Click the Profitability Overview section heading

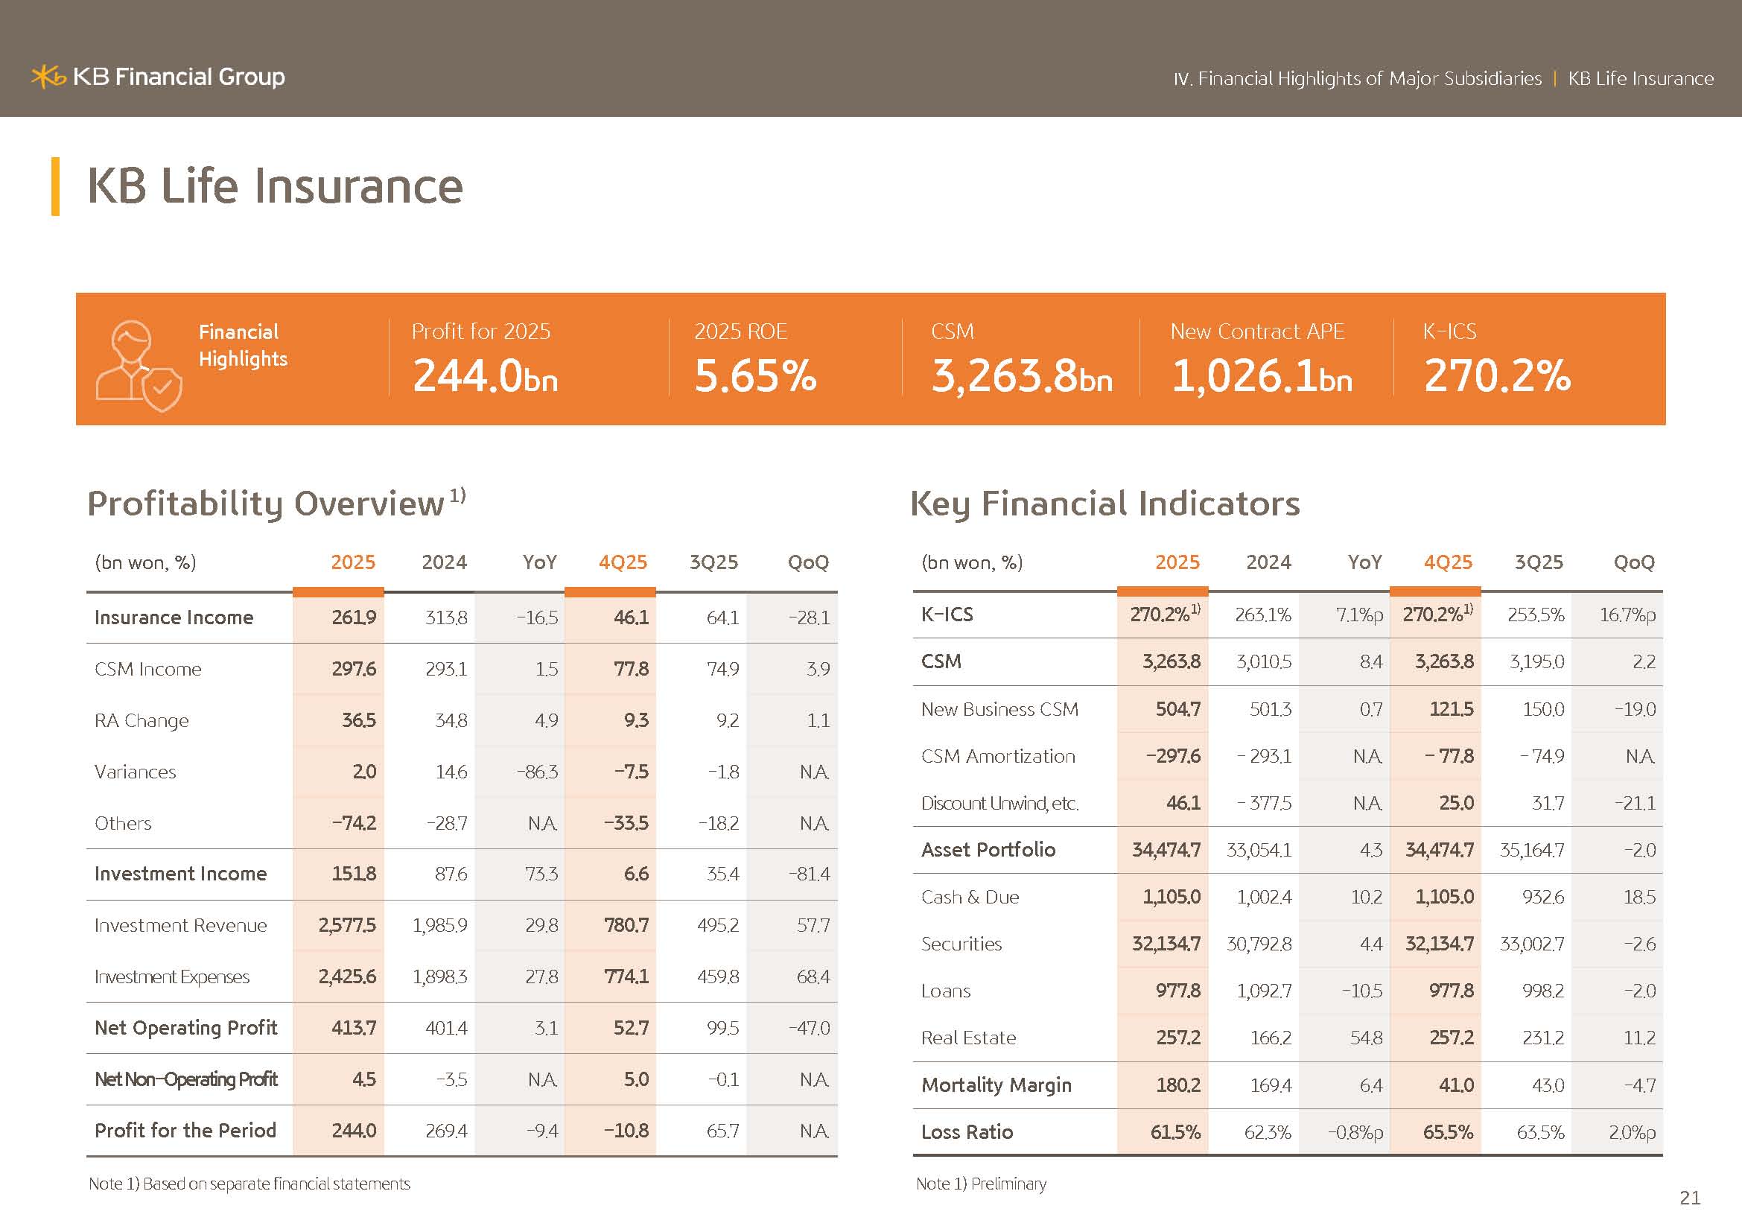[266, 504]
